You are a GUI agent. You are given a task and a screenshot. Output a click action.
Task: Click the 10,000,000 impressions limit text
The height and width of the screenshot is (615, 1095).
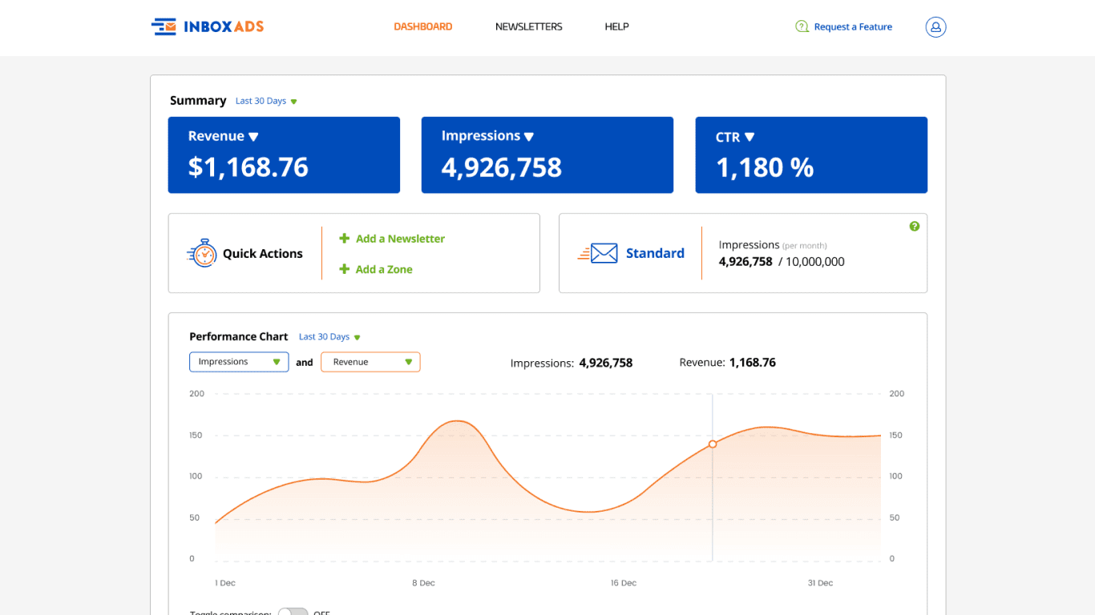tap(815, 262)
